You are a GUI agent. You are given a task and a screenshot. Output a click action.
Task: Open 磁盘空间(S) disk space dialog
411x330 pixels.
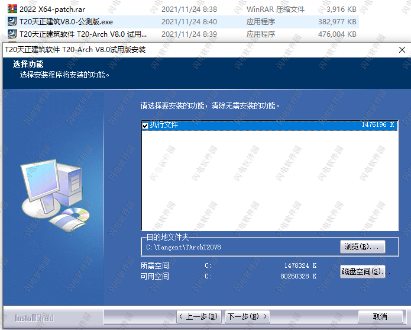coord(363,271)
